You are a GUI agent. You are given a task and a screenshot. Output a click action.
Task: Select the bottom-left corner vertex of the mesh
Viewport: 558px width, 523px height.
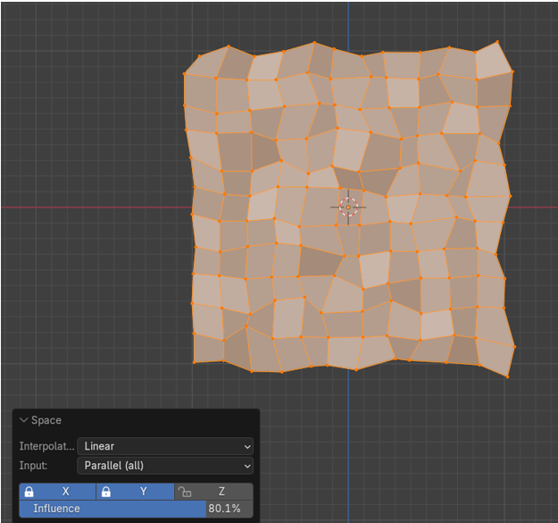tap(194, 363)
